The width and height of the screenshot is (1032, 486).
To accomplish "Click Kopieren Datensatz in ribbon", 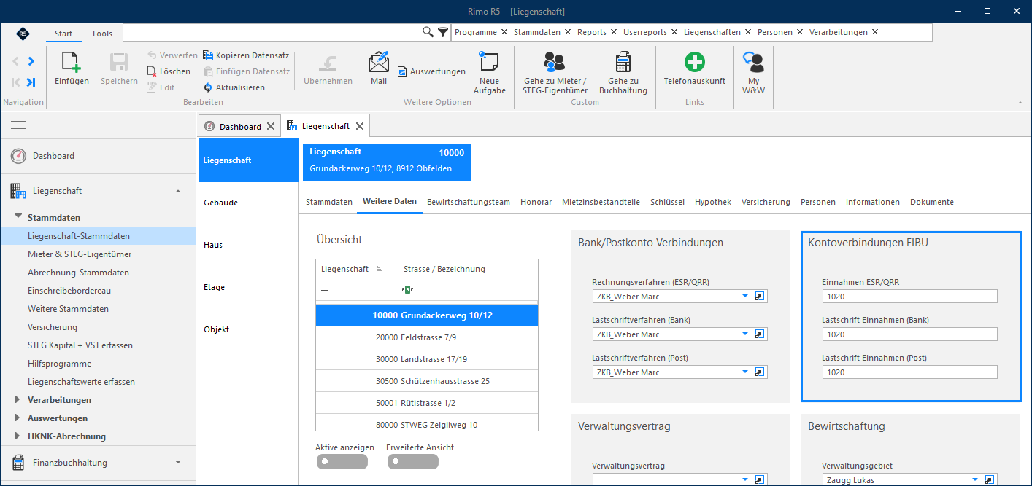I will click(x=246, y=55).
